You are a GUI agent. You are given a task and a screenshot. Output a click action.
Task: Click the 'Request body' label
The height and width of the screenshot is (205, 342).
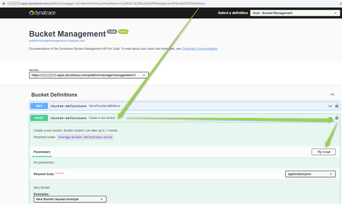point(44,174)
